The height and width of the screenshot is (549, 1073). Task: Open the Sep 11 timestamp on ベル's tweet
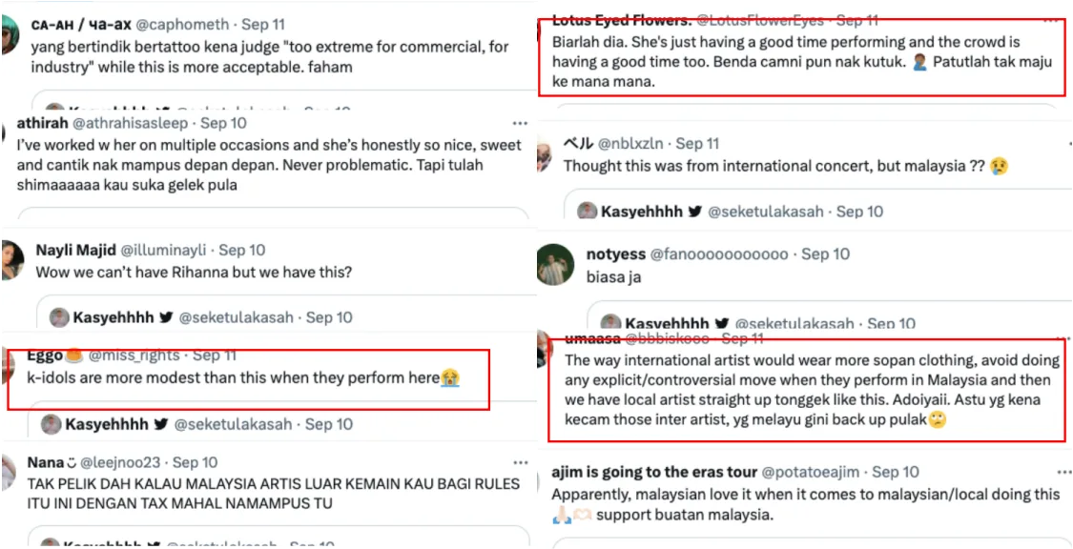(697, 144)
